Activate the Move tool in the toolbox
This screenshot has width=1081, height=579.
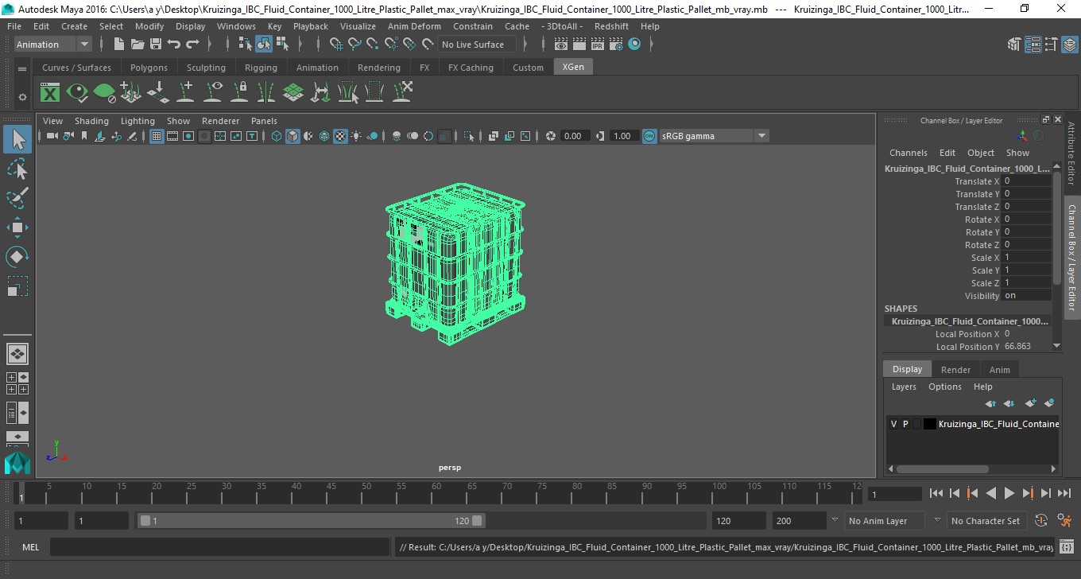click(17, 227)
